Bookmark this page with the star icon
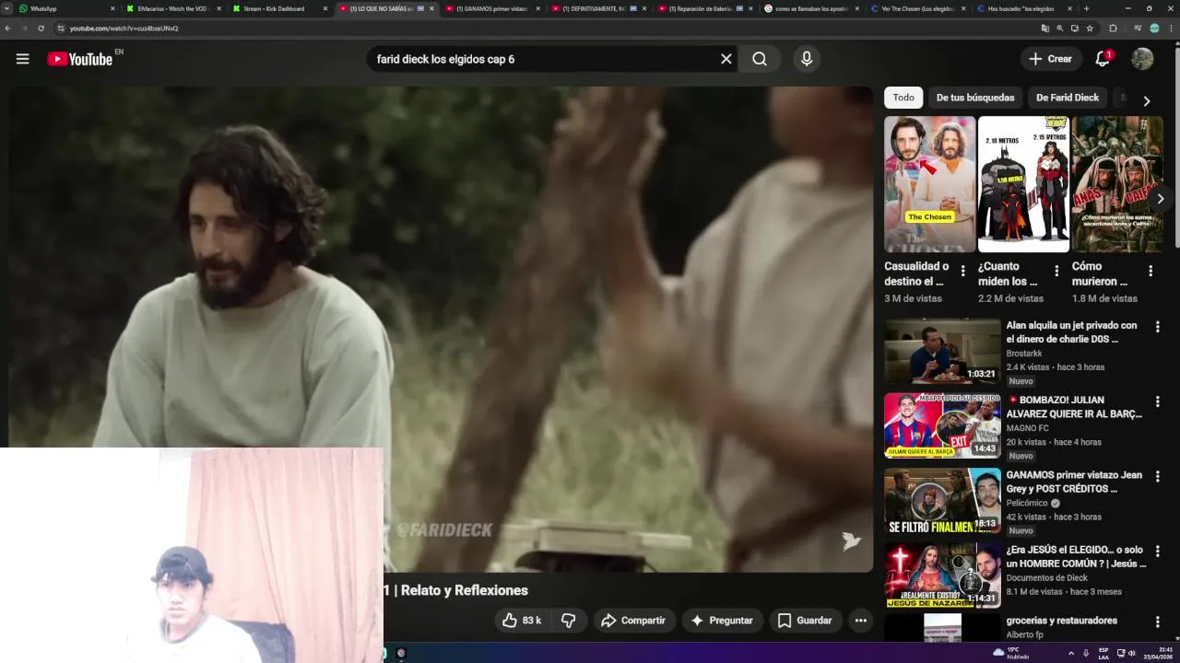This screenshot has height=663, width=1180. pos(1090,29)
